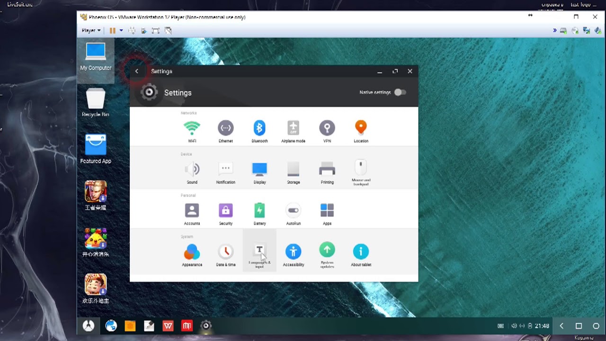Open the System updates icon

tap(327, 249)
